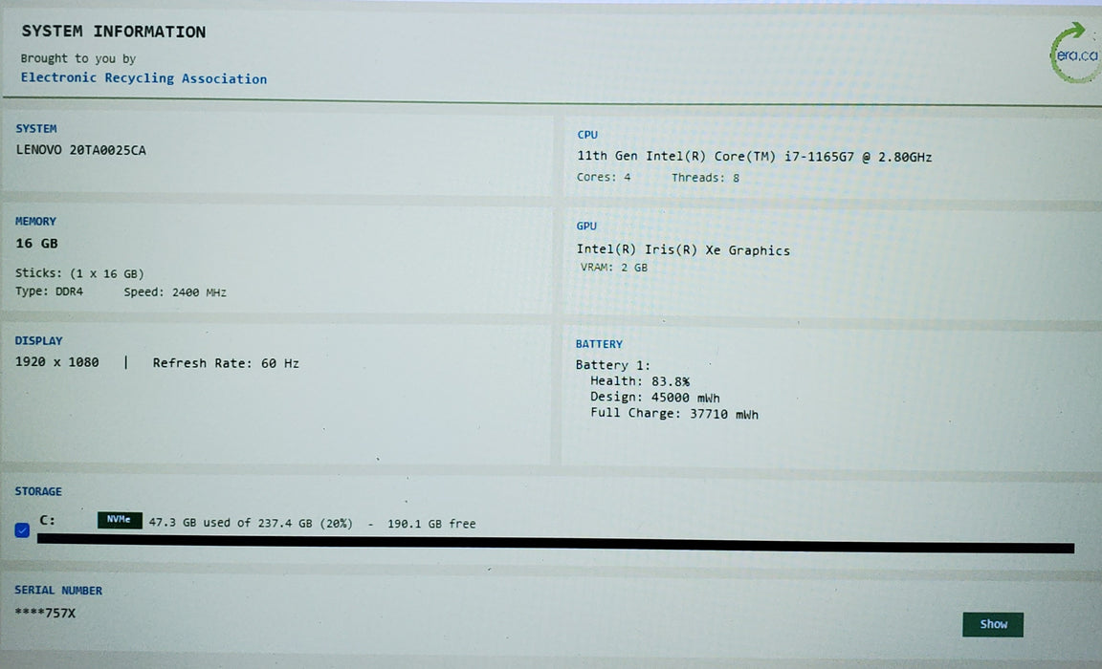The height and width of the screenshot is (669, 1102).
Task: Select the Threads: 8 value
Action: point(705,178)
